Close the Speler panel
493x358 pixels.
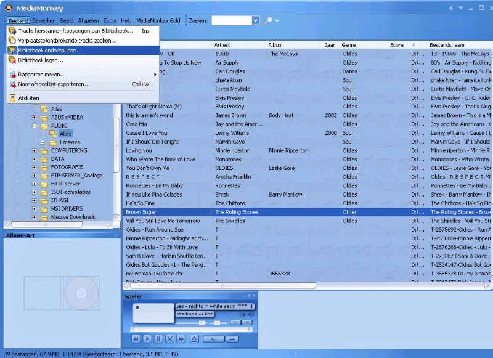tap(254, 296)
